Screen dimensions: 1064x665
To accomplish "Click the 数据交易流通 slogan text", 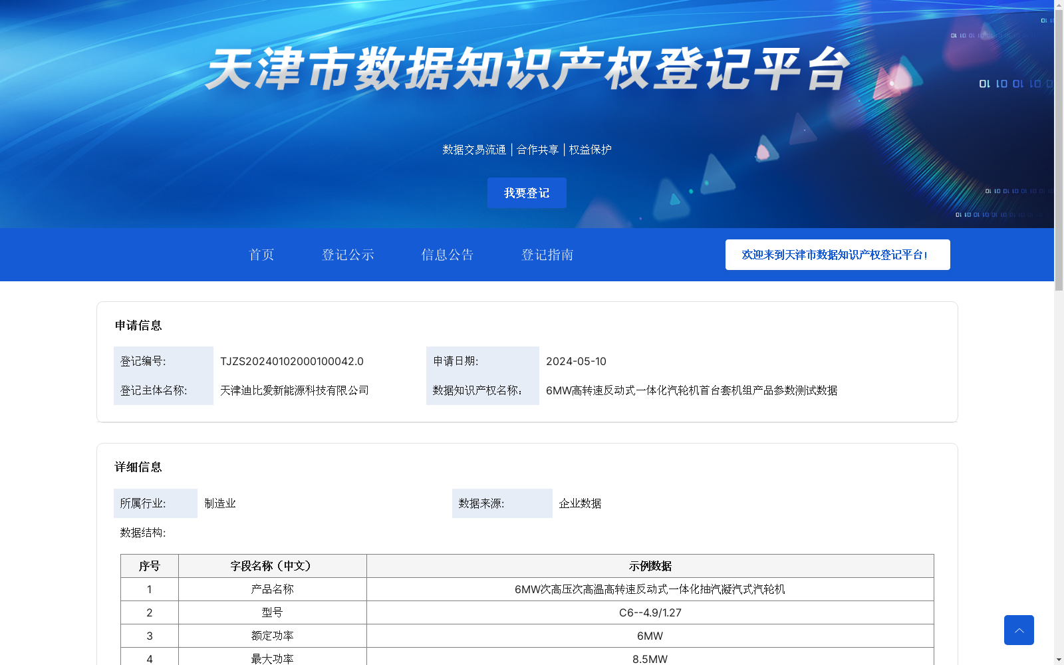I will pos(474,150).
